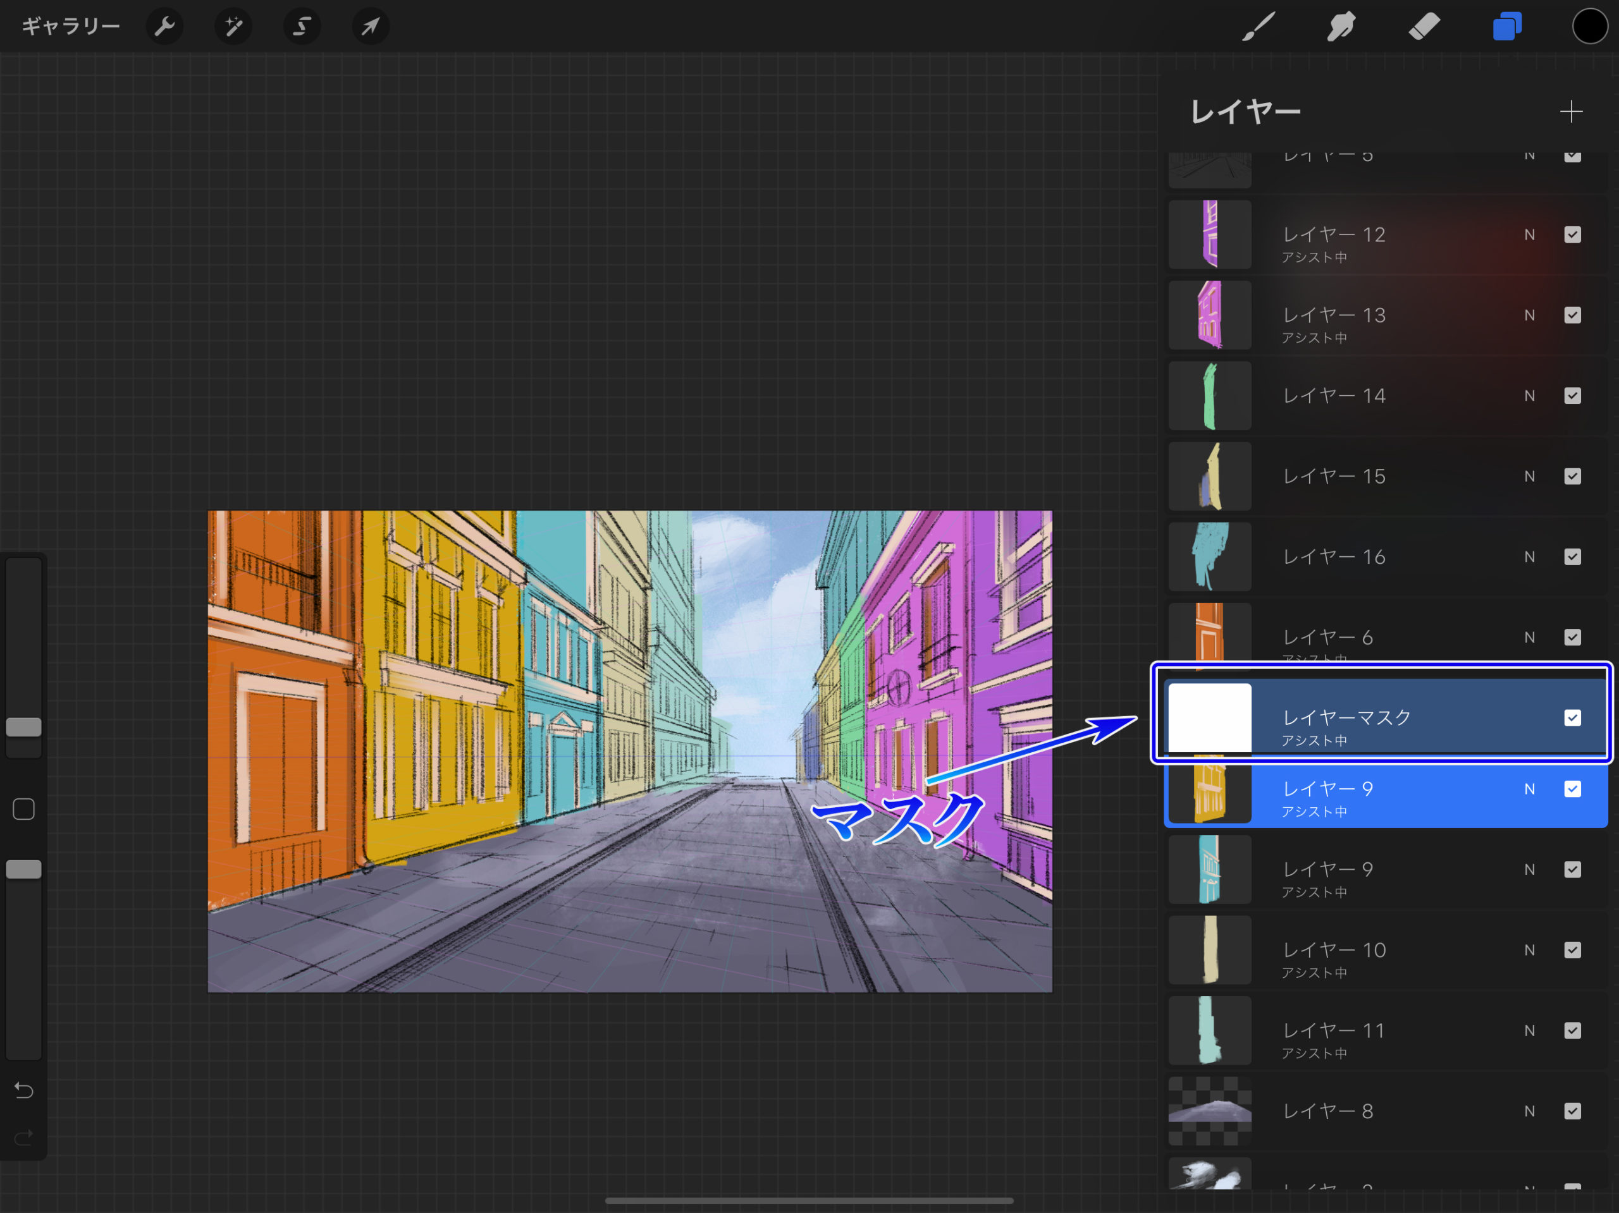
Task: Open blend mode N for レイヤー 14
Action: 1529,396
